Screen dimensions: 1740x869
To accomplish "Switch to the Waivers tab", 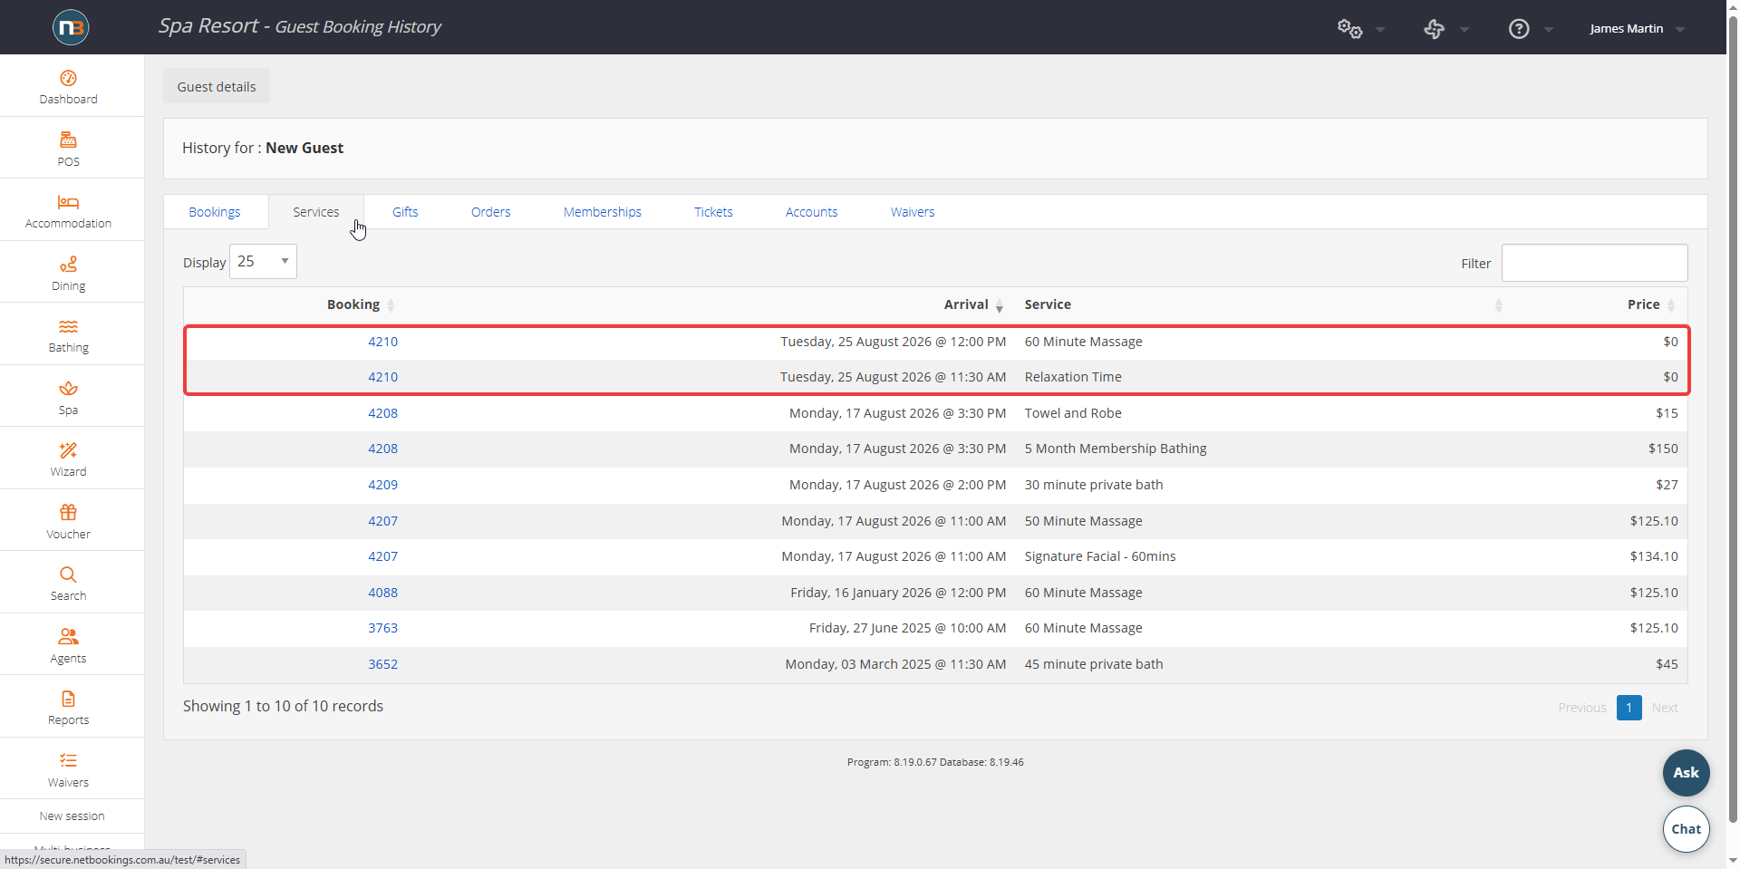I will [x=912, y=212].
